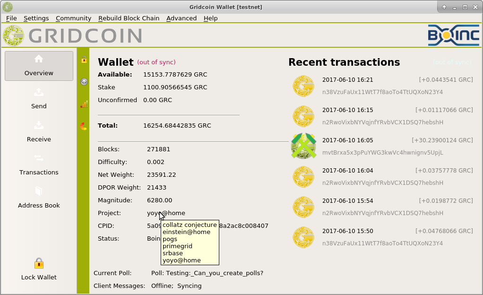Click the coin icon for 16:15 transaction
The height and width of the screenshot is (295, 483).
303,116
